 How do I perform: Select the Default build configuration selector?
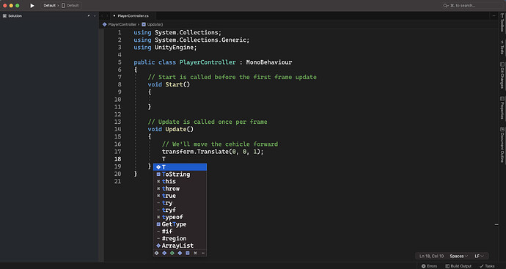pyautogui.click(x=51, y=5)
